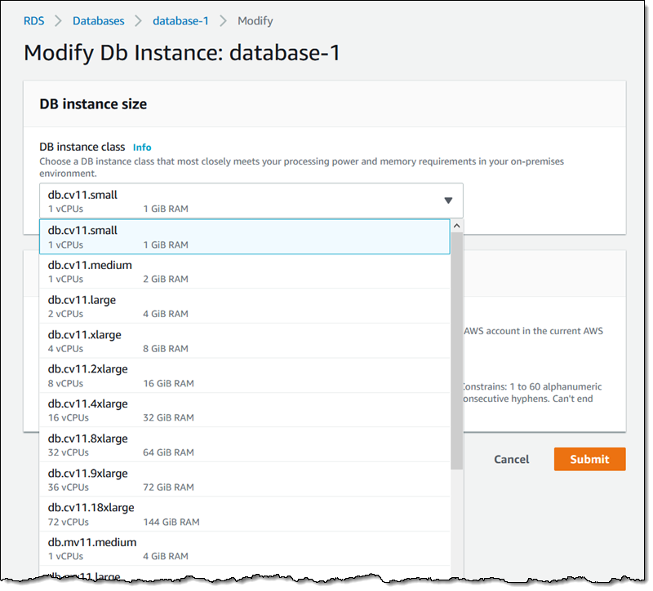Click the DB instance class combo box field
653x591 pixels.
245,201
